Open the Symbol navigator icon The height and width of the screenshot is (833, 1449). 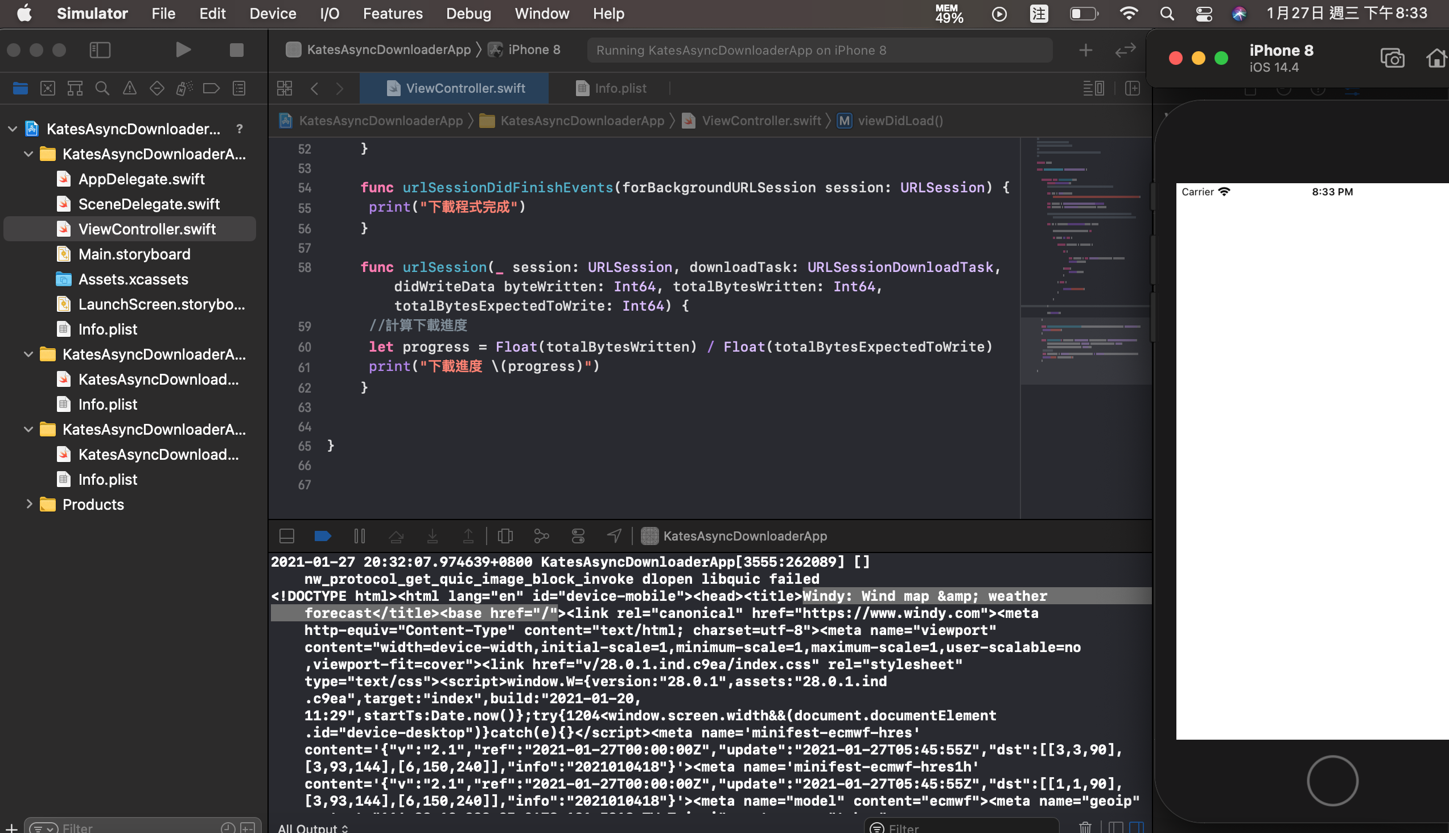[75, 88]
